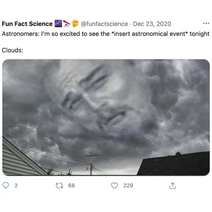Like the tweet with the heart icon
The image size is (212, 212).
(x=114, y=185)
